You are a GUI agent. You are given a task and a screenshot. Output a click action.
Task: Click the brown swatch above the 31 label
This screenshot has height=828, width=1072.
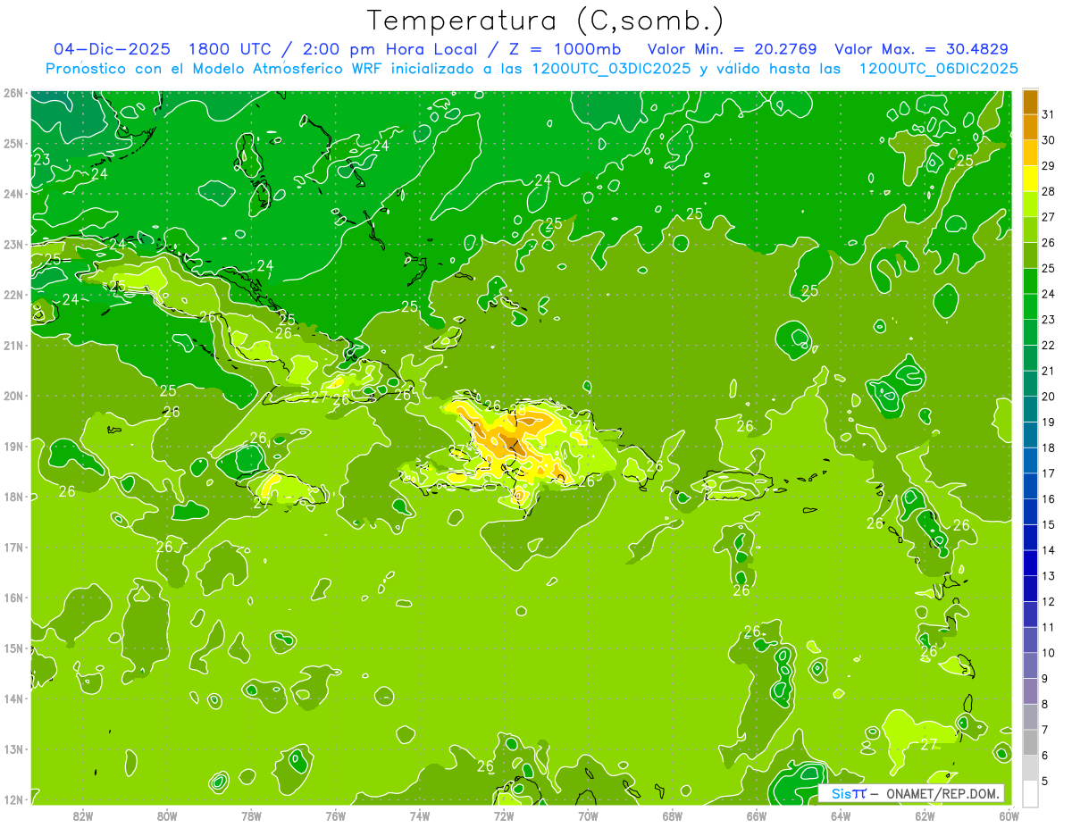(x=1030, y=102)
